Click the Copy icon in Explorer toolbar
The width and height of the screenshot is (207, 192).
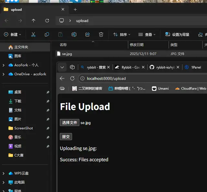[x=47, y=35]
